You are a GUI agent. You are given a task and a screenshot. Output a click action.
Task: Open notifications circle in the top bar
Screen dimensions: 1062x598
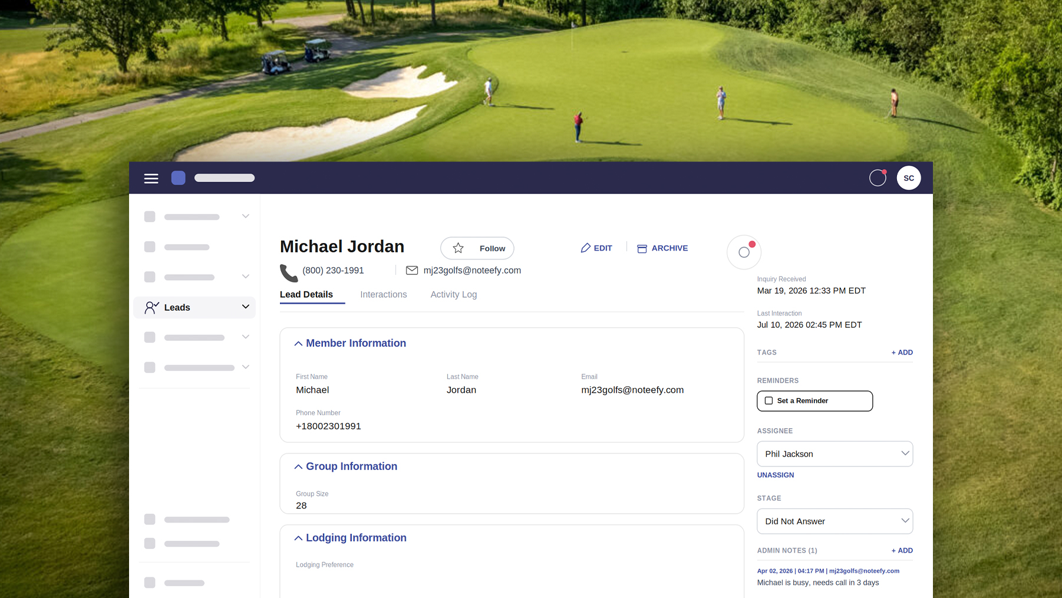[878, 178]
